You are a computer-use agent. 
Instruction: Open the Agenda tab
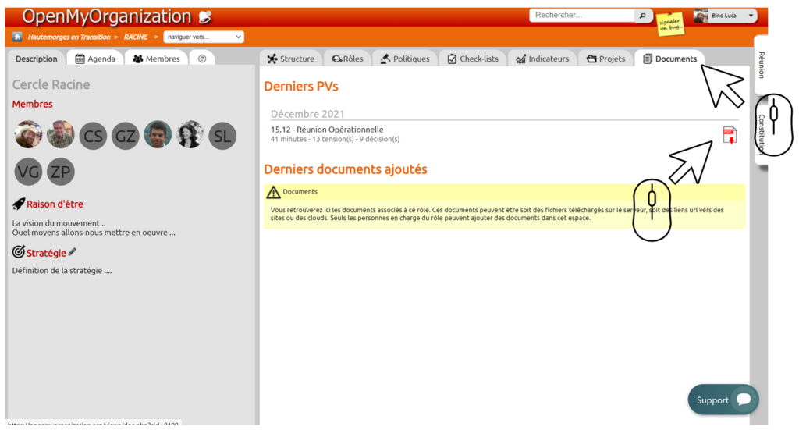(95, 59)
